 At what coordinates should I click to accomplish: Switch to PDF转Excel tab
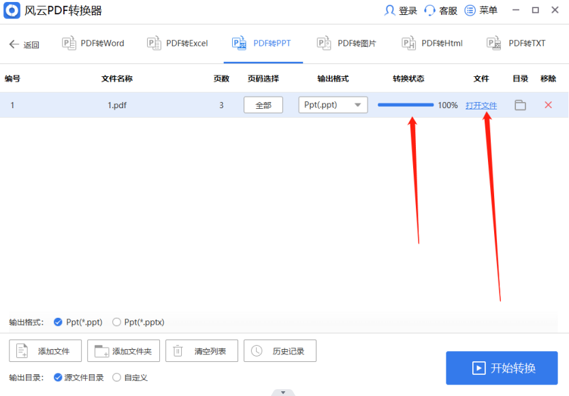coord(178,44)
